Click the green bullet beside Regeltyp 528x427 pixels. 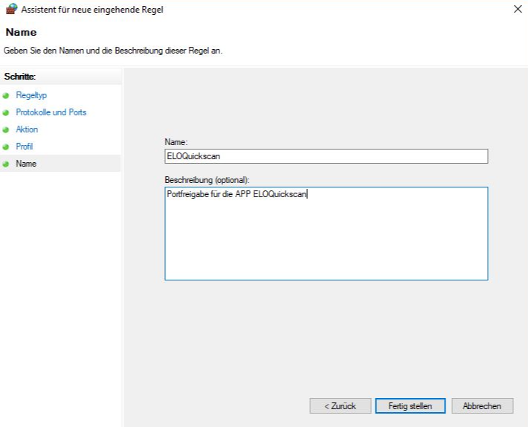[x=6, y=96]
